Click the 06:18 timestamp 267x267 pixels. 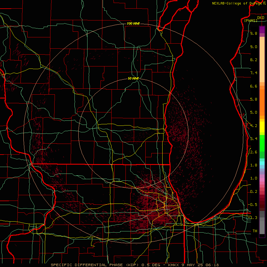click(x=212, y=265)
